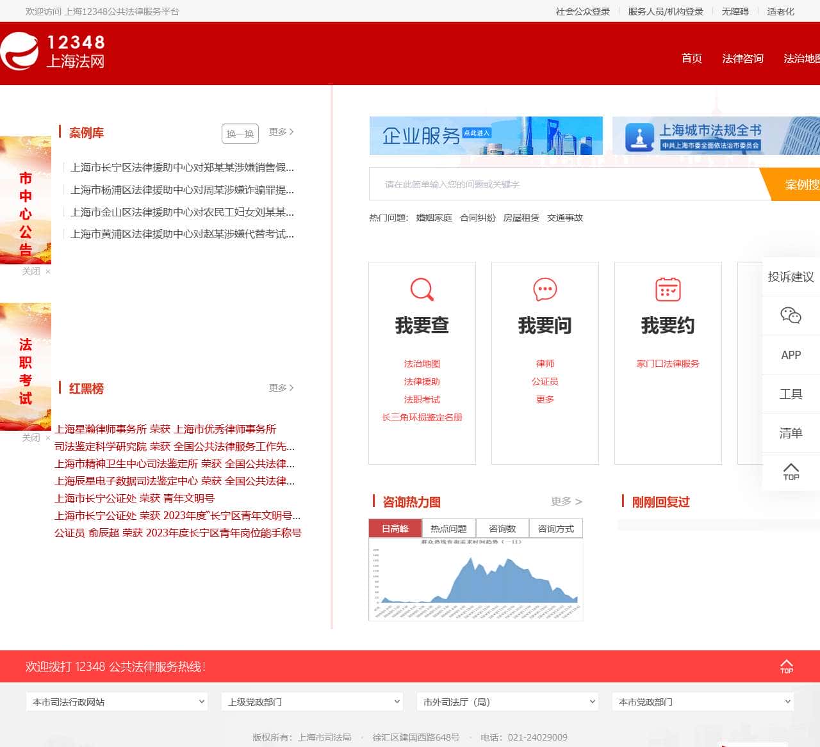The height and width of the screenshot is (747, 820).
Task: Expand the 市外司法厅（局） dropdown
Action: coord(507,702)
